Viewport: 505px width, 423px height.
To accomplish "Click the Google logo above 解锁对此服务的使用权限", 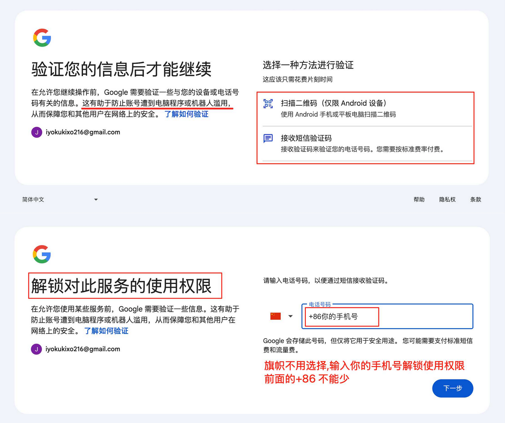I will pos(42,254).
